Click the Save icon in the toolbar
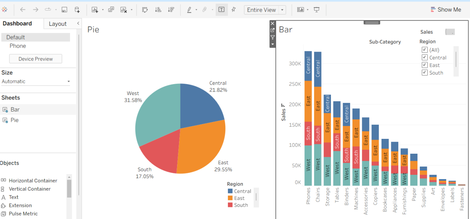Viewport: 470px width, 219px height. (64, 10)
